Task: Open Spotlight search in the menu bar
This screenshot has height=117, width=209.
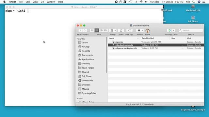Action: click(x=194, y=2)
